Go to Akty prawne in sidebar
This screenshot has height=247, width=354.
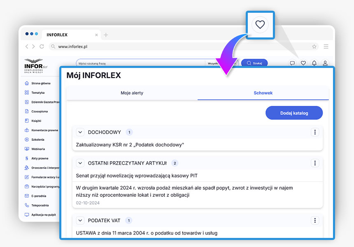[x=40, y=158]
